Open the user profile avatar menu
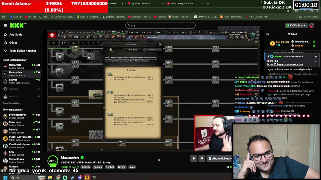 [311, 25]
